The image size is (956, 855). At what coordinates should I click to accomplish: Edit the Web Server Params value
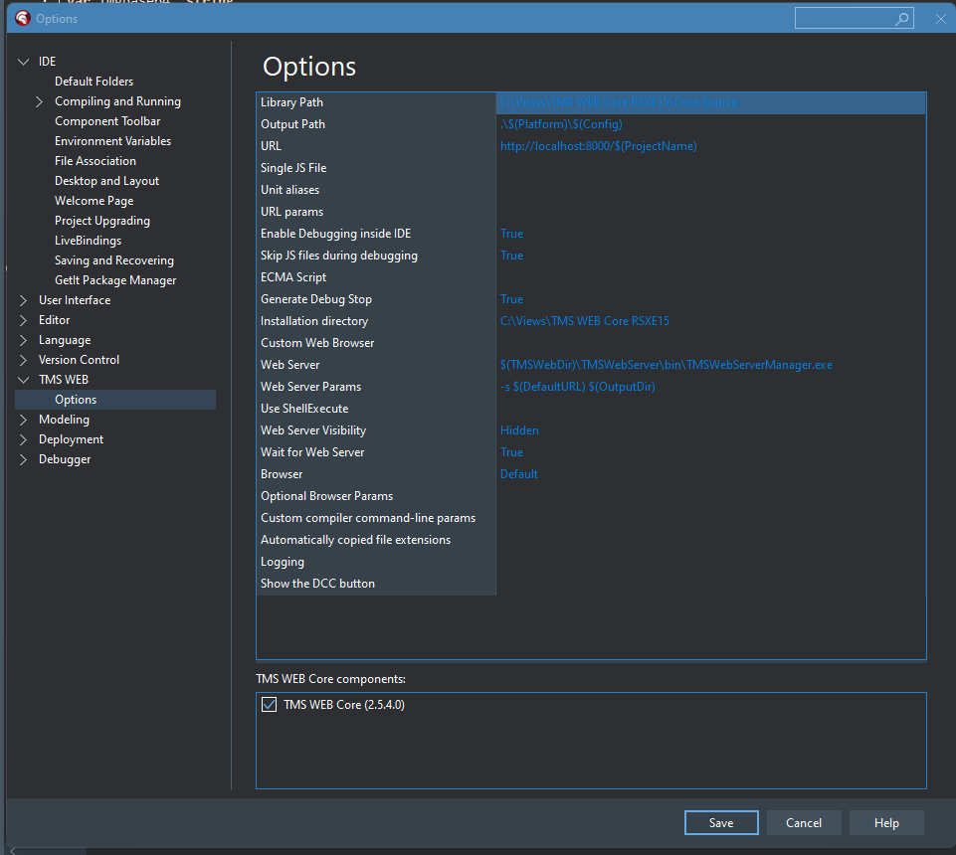tap(711, 387)
